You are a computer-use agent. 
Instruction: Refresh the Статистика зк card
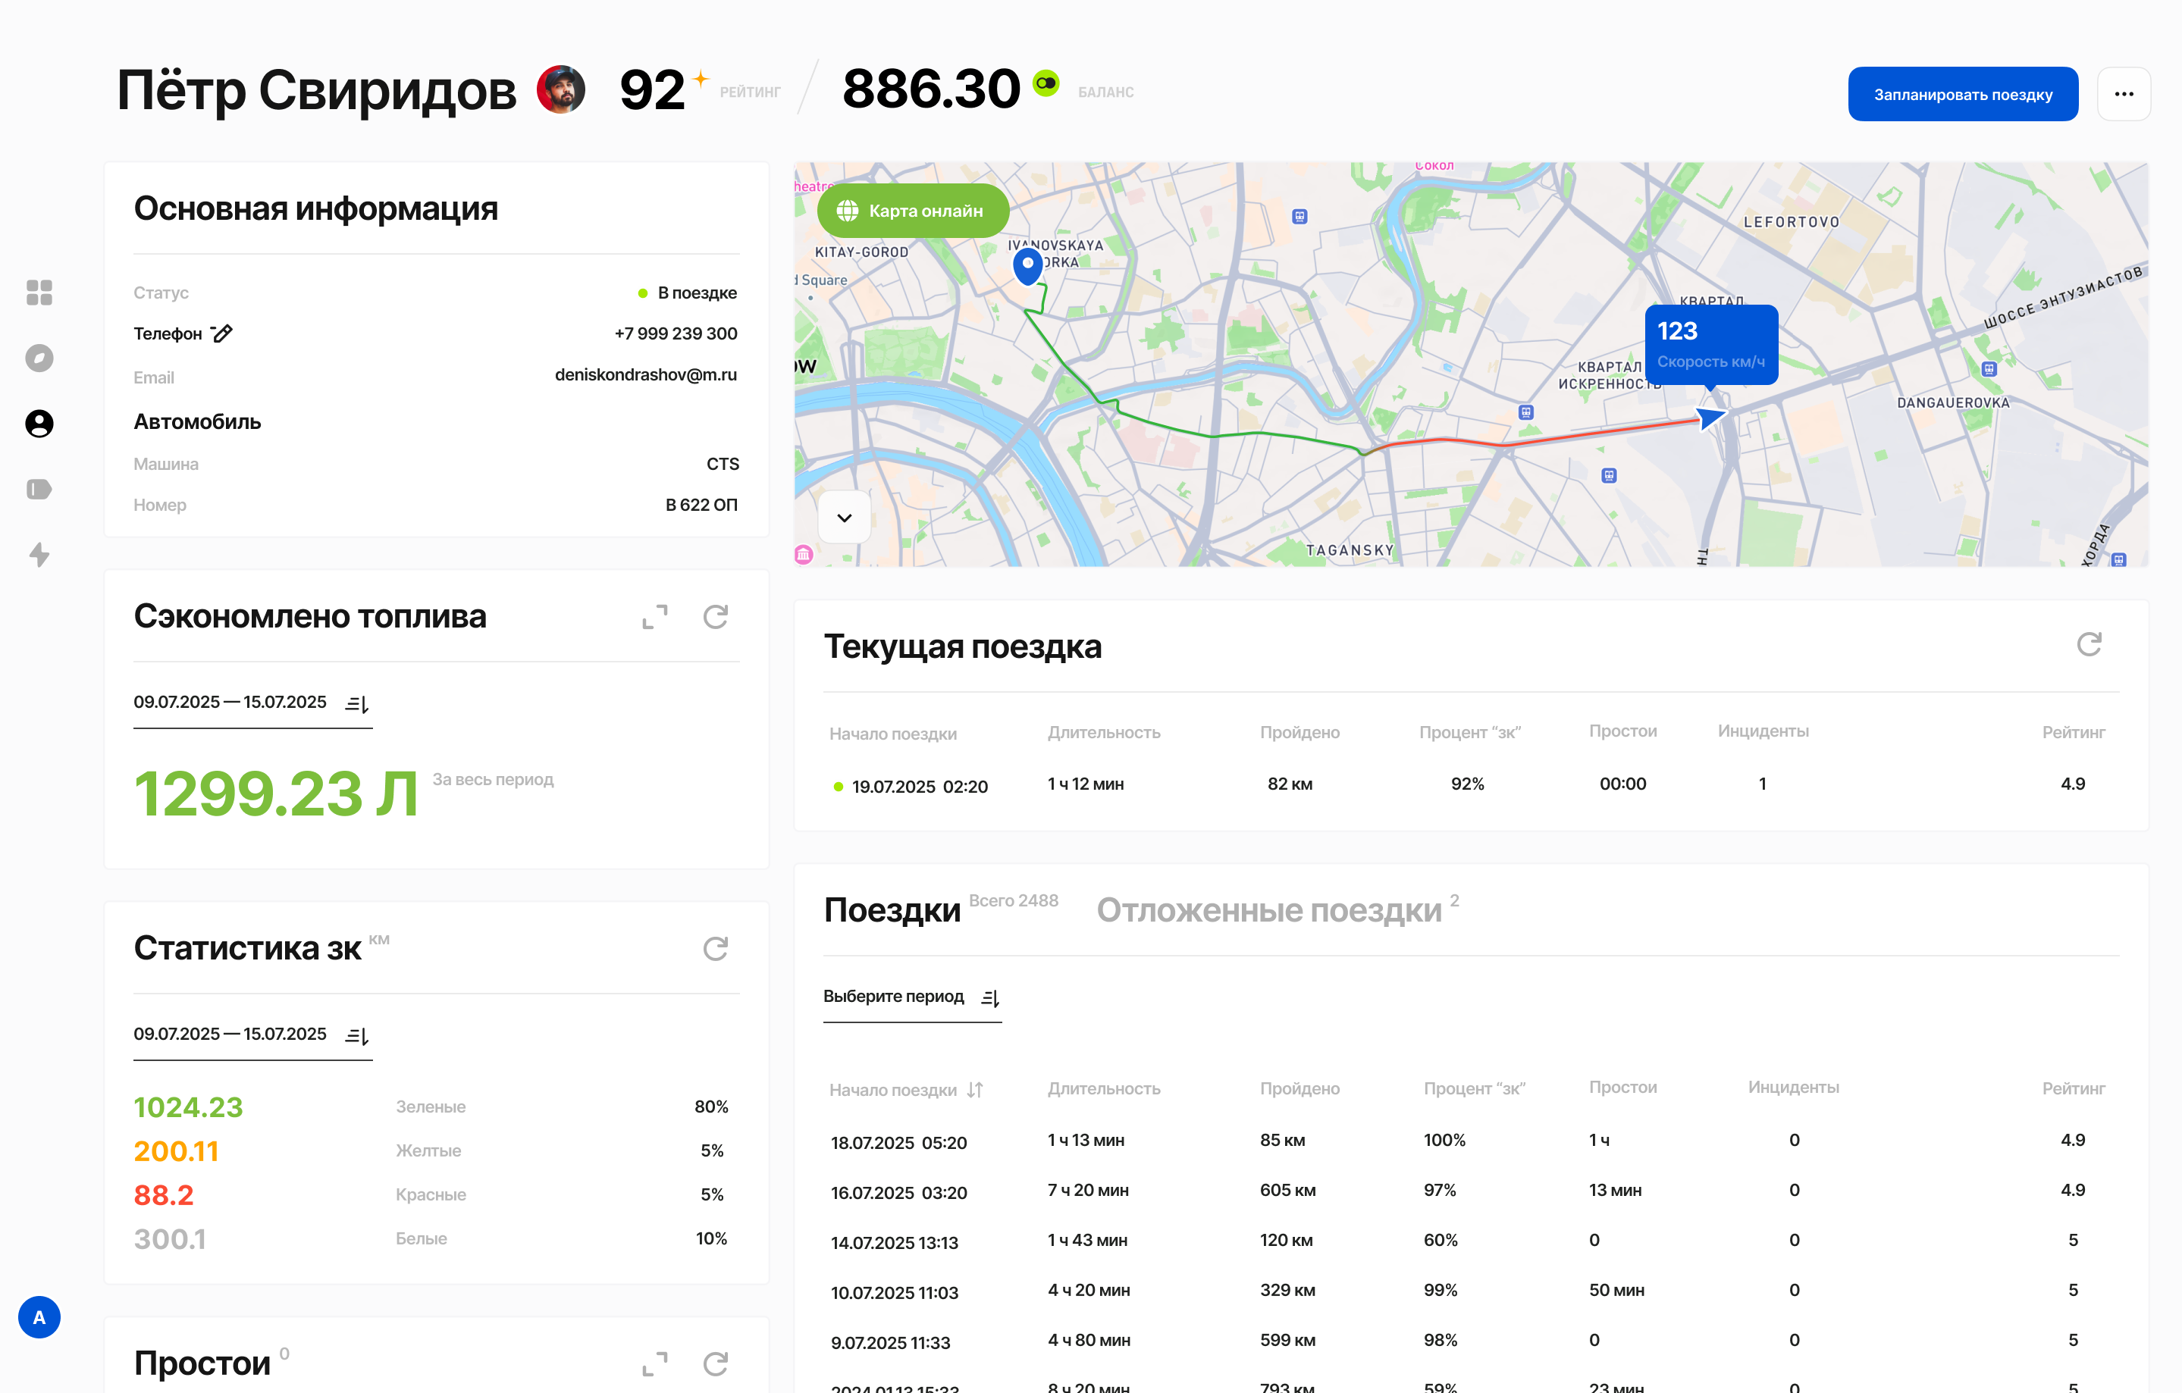[715, 948]
